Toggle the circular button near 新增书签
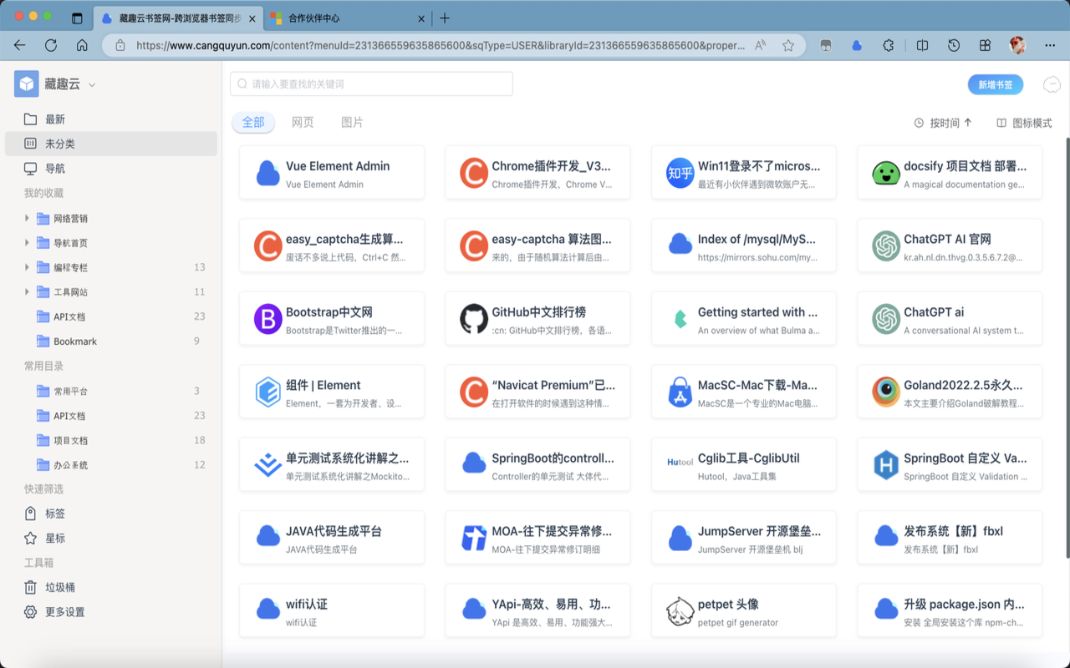This screenshot has width=1070, height=668. (x=1052, y=83)
